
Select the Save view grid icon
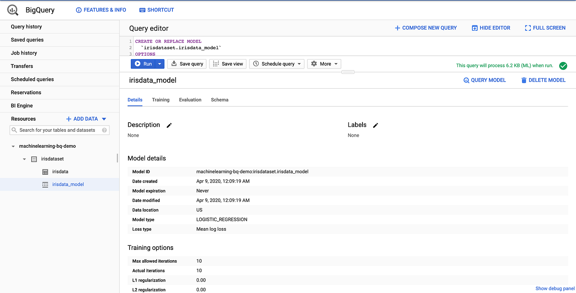pyautogui.click(x=214, y=64)
